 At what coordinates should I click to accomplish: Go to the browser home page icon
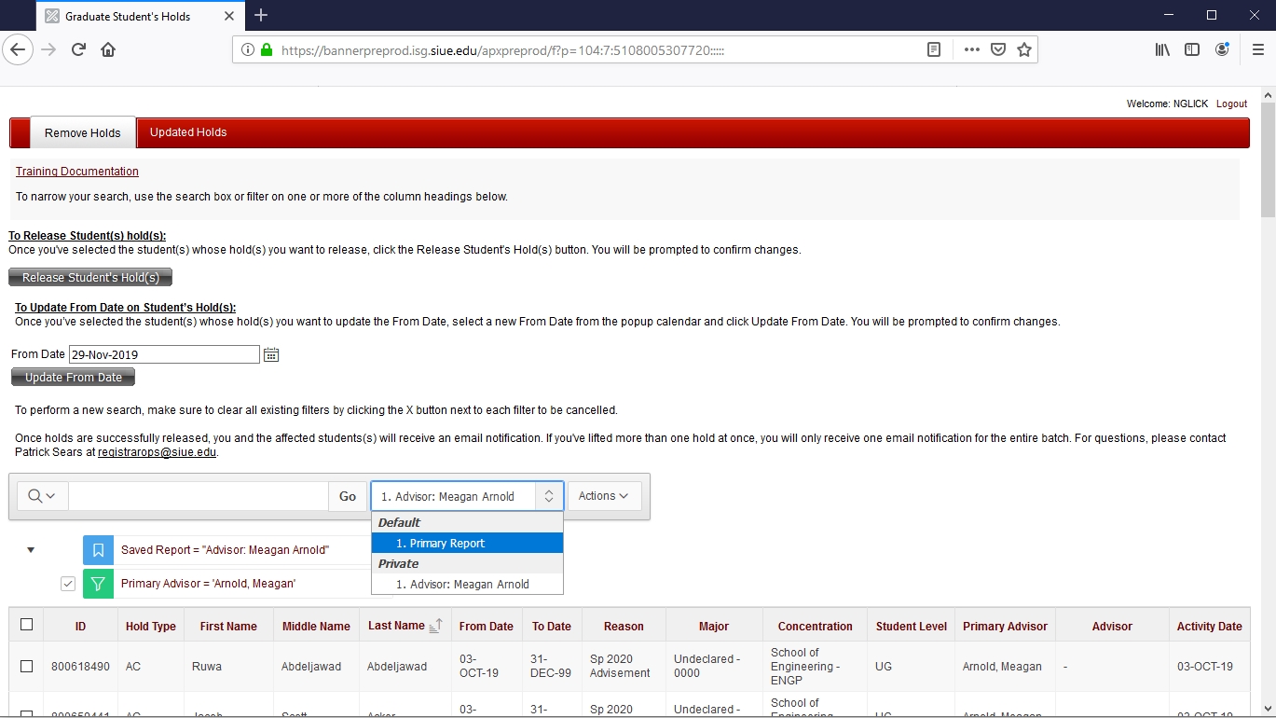[x=108, y=50]
